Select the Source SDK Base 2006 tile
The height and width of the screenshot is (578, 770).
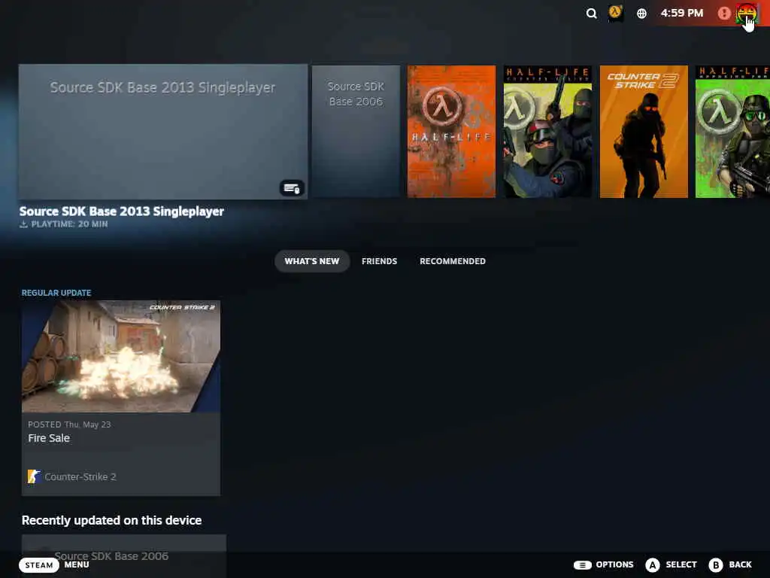click(356, 132)
